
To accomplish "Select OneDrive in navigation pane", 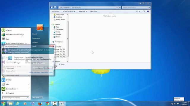I will coord(58,17).
